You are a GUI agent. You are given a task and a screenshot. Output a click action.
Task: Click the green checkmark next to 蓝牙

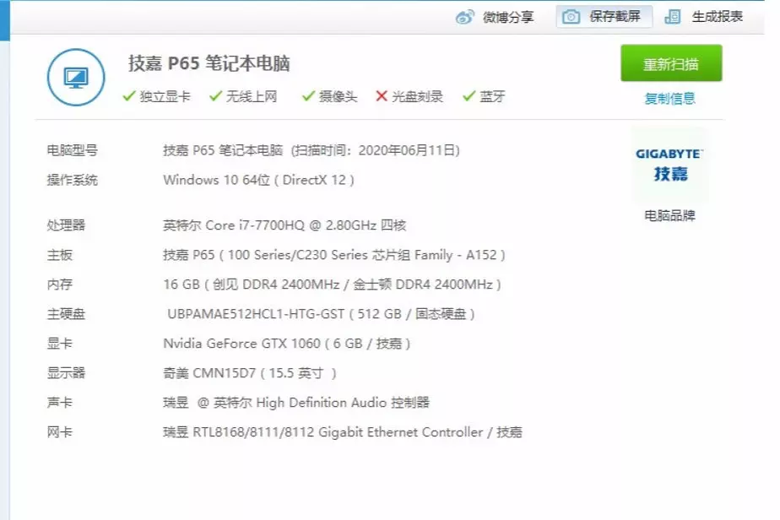468,97
